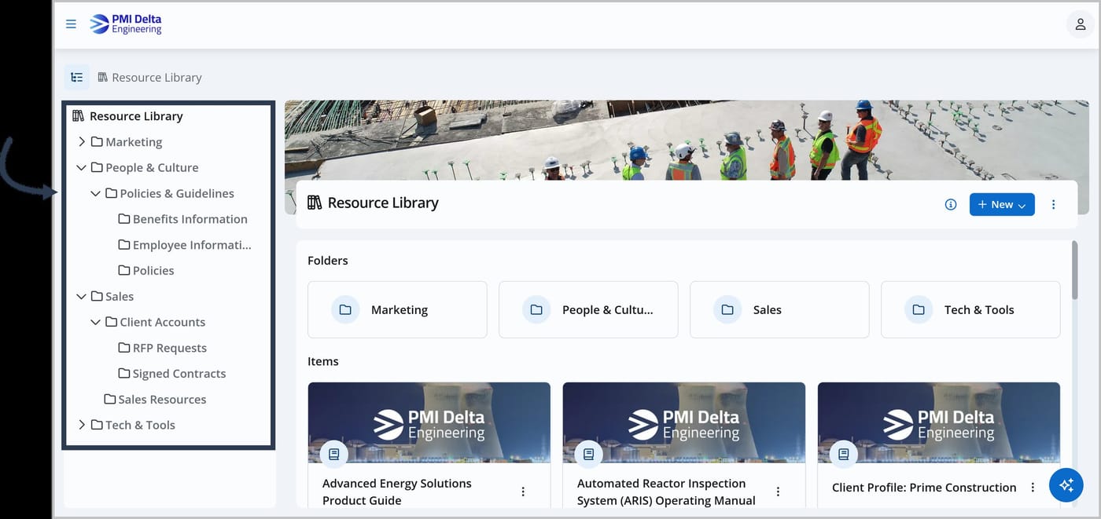The height and width of the screenshot is (519, 1101).
Task: Open the Tech & Tools folder card
Action: [970, 309]
